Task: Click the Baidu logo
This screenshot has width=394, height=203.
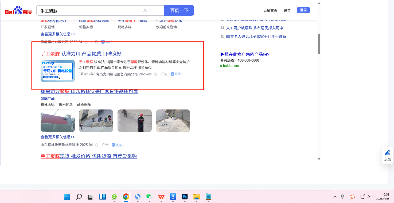Action: [18, 11]
